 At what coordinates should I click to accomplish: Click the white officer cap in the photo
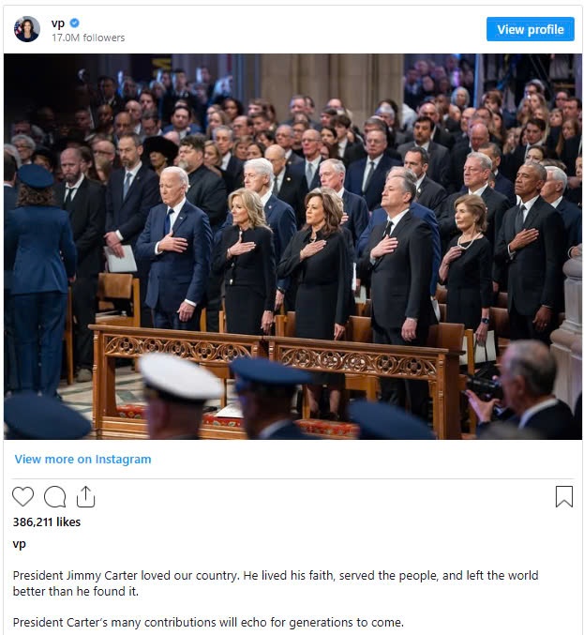tap(179, 377)
